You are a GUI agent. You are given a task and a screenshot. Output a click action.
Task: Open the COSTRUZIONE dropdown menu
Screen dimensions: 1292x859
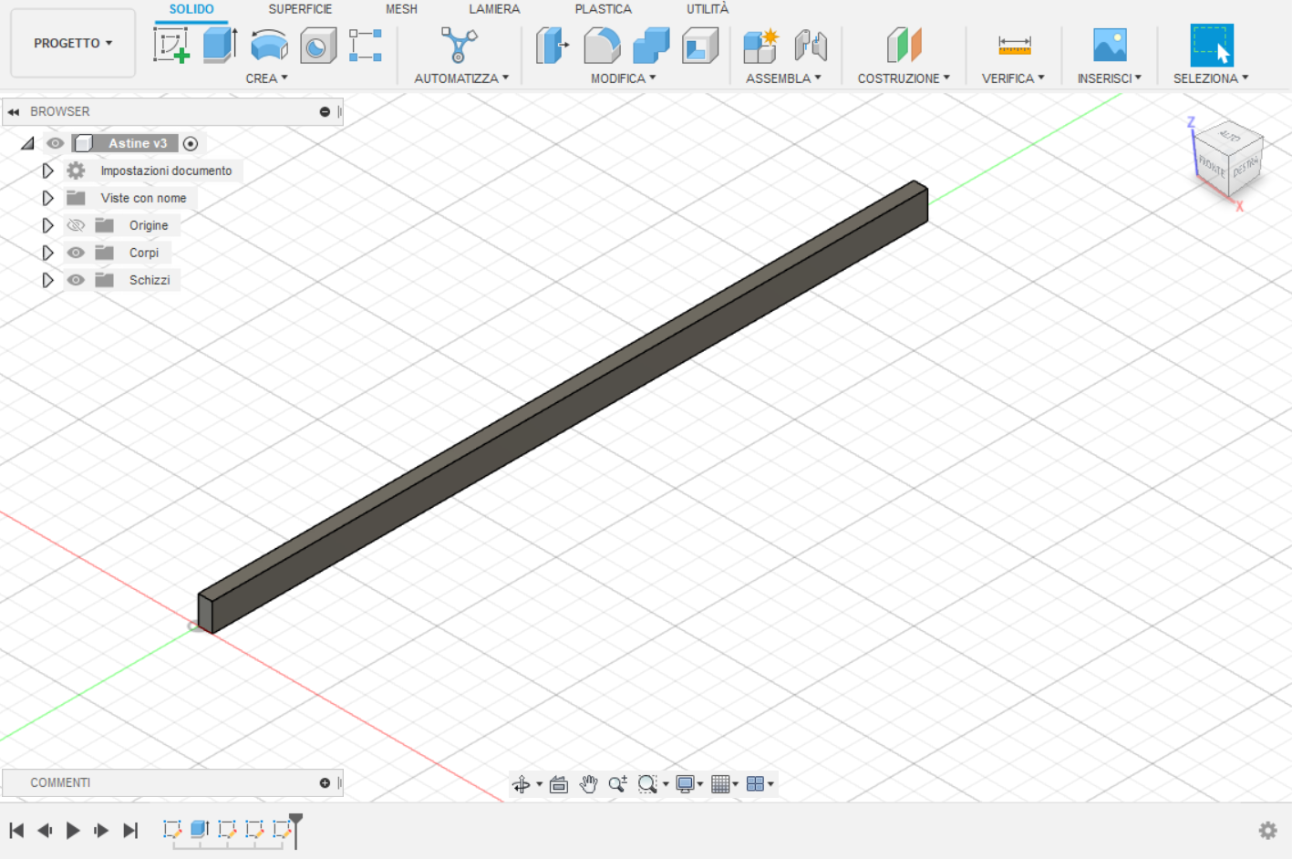point(904,78)
